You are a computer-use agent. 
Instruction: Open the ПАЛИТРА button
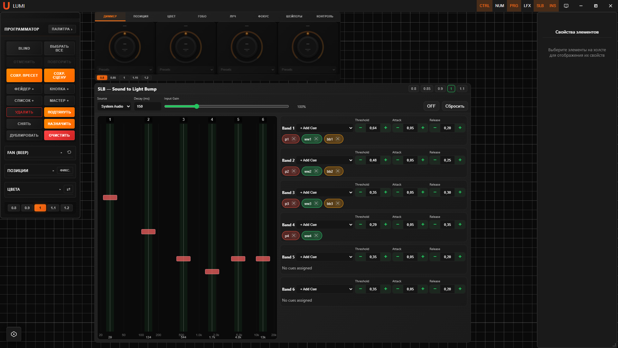tap(62, 29)
